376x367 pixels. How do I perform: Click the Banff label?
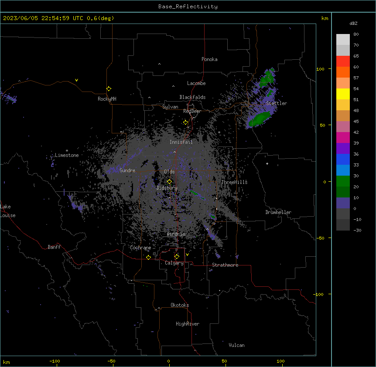54,247
